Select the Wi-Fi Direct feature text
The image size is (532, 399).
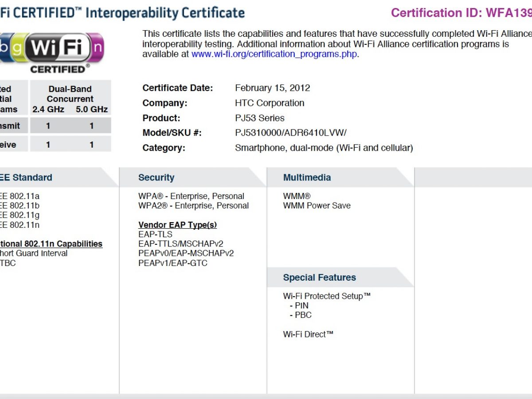coord(308,334)
